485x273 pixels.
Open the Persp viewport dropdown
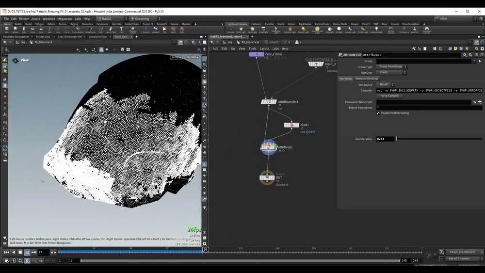[x=177, y=57]
